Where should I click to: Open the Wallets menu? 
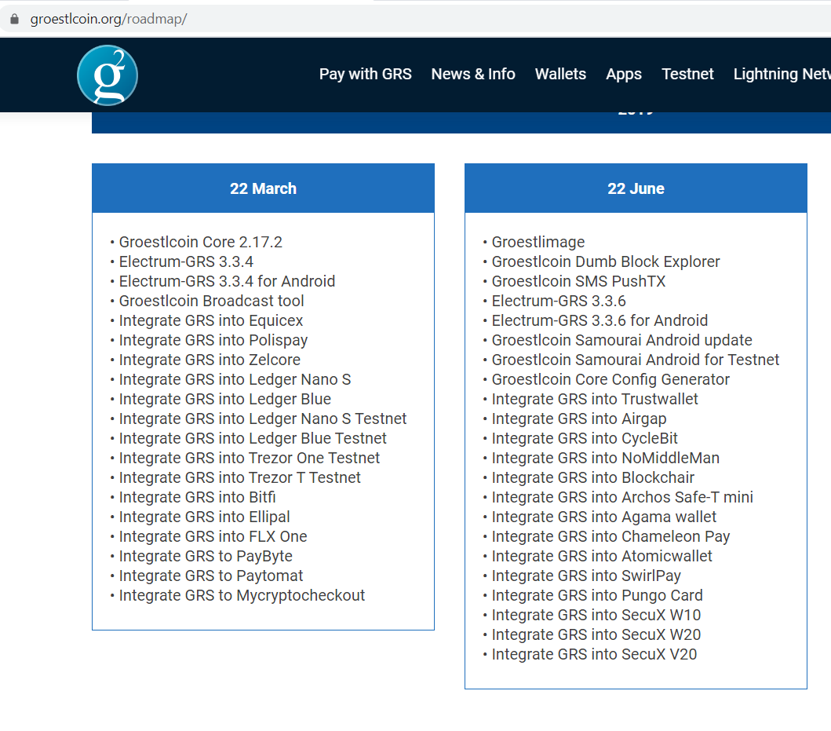[x=560, y=74]
